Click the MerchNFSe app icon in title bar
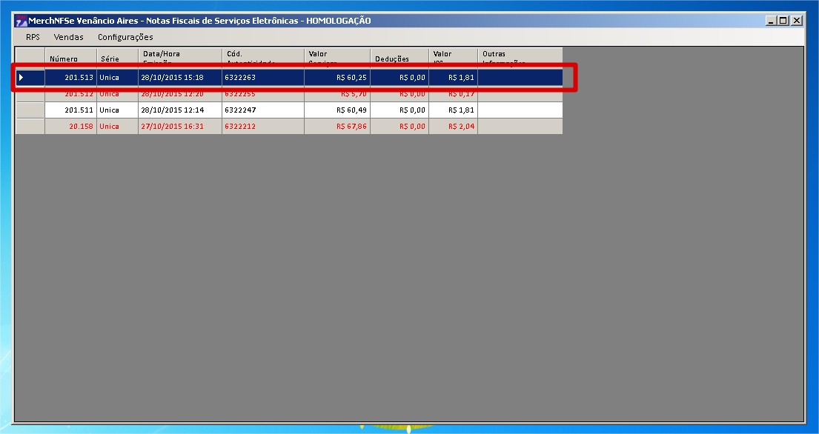The width and height of the screenshot is (819, 434). pyautogui.click(x=21, y=21)
